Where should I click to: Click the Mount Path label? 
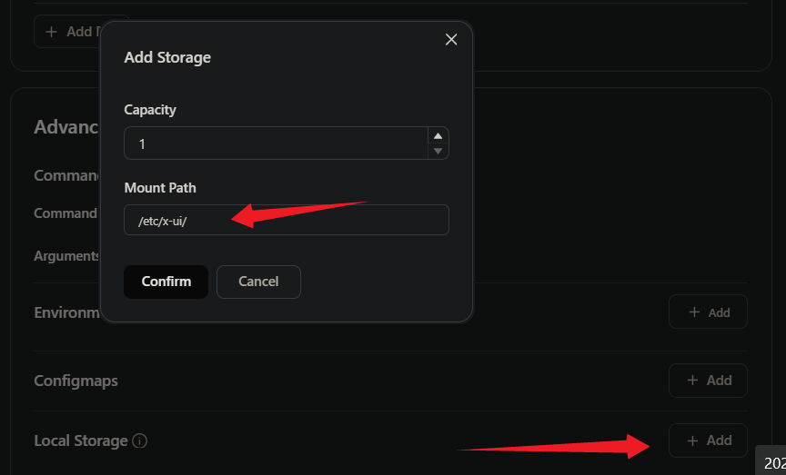[x=160, y=188]
